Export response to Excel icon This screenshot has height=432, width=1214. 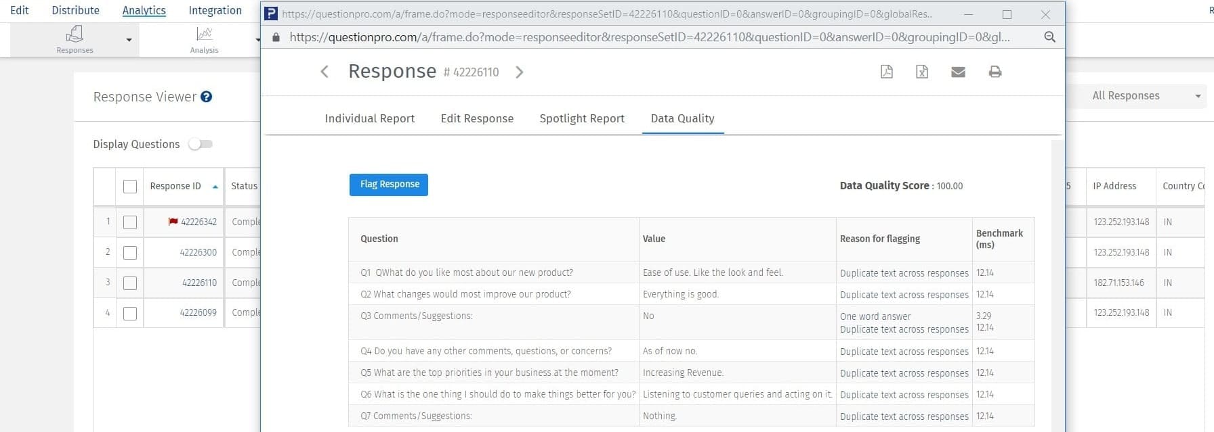(922, 72)
